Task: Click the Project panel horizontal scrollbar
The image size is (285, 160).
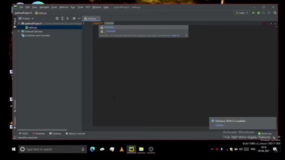Action: point(42,130)
